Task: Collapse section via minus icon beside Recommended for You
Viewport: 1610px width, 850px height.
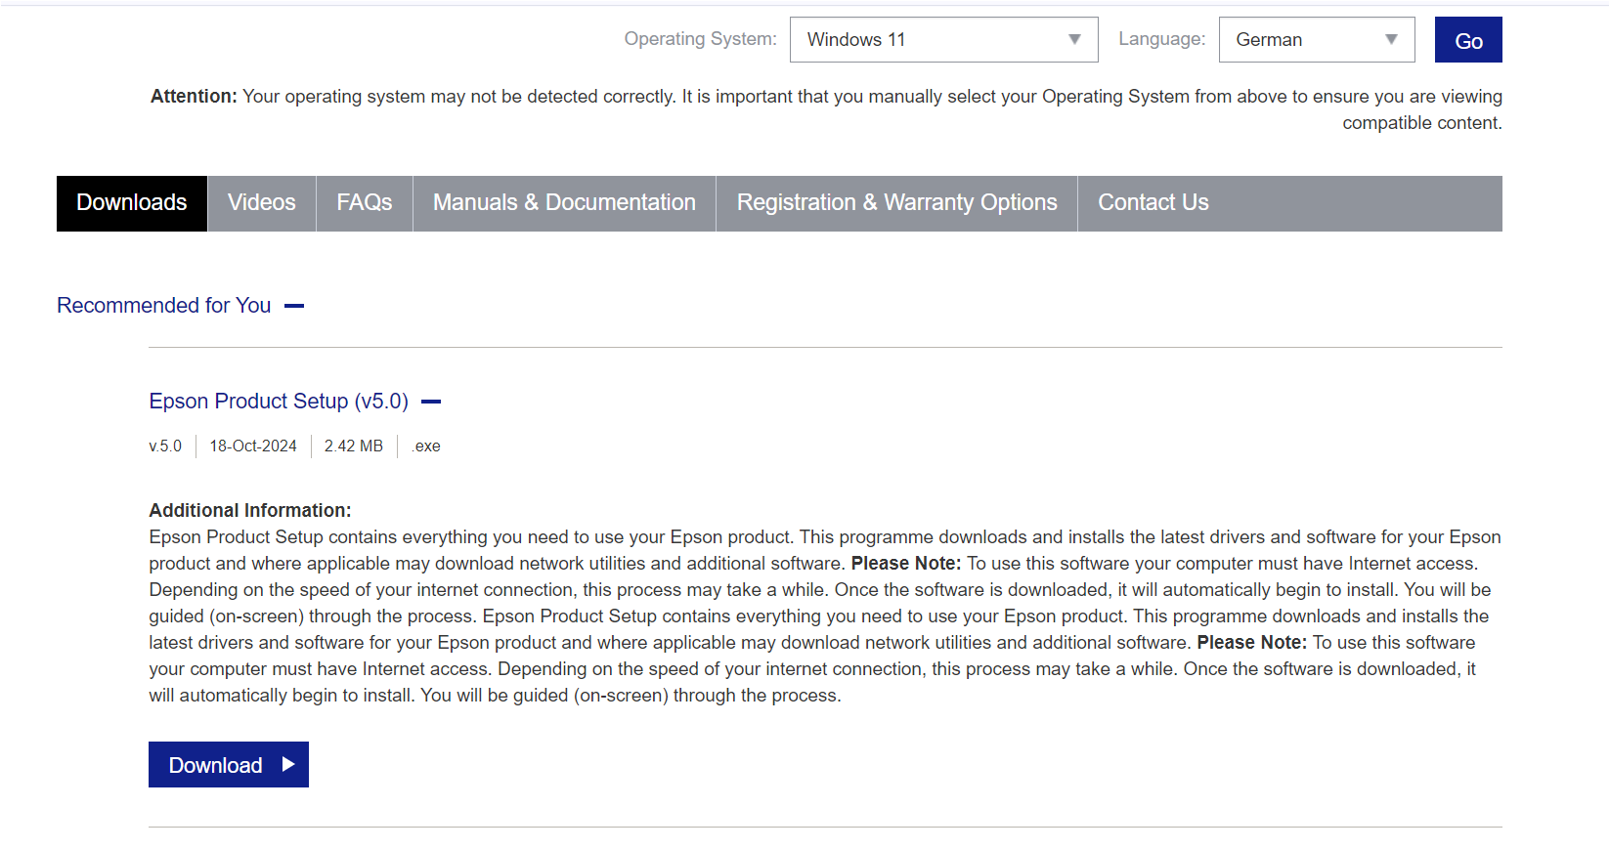Action: (294, 306)
